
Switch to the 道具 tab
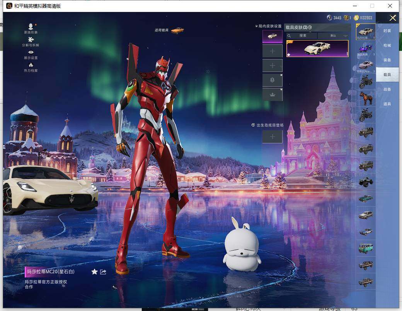(387, 104)
